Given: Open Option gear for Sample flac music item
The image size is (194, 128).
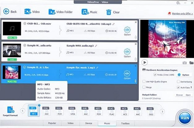Looking at the screenshot, I should tap(127, 75).
